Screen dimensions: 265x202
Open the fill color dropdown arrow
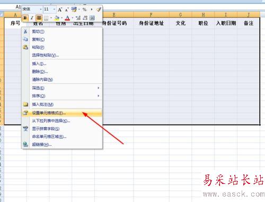[x=62, y=18]
